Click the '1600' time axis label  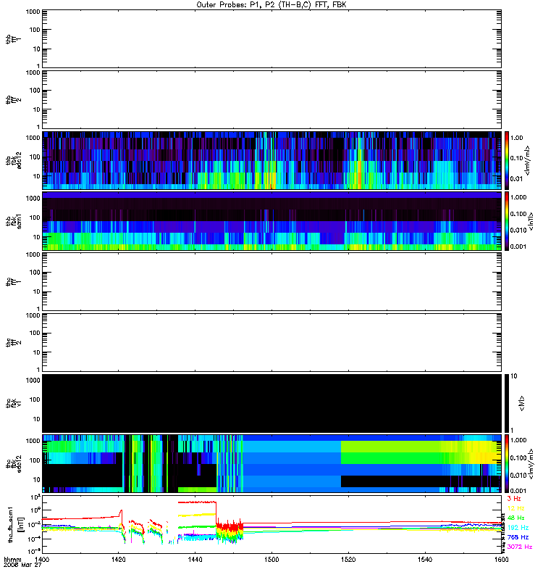pyautogui.click(x=501, y=560)
